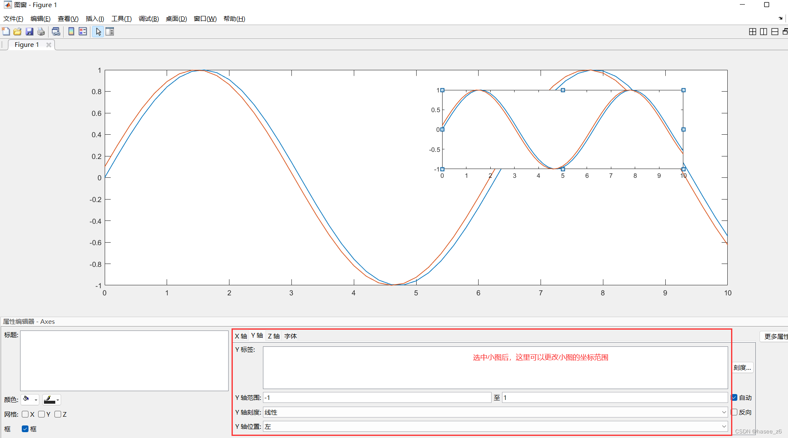The image size is (788, 438).
Task: Open the 插入(I) menu
Action: [x=95, y=19]
